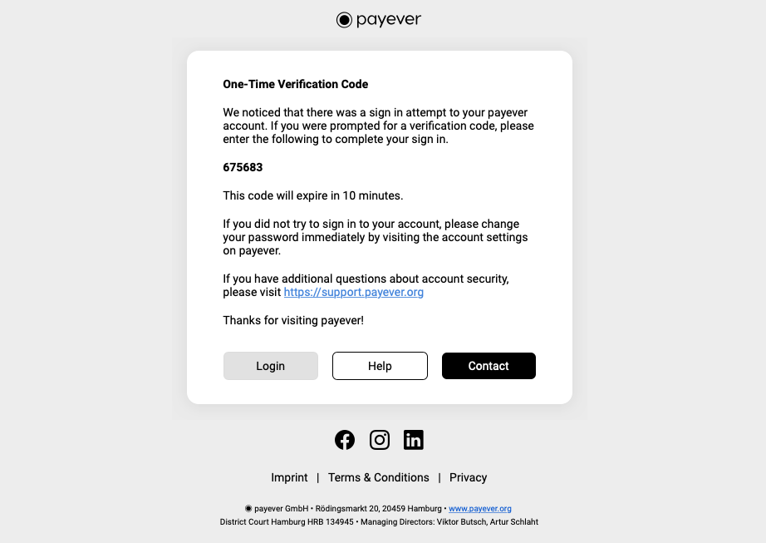Click the payever wordmark in the header
766x543 pixels.
388,20
